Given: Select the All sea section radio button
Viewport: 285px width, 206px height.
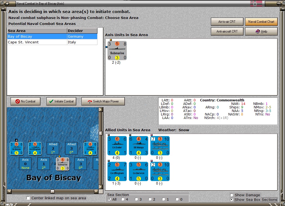Looking at the screenshot, I should coord(109,199).
